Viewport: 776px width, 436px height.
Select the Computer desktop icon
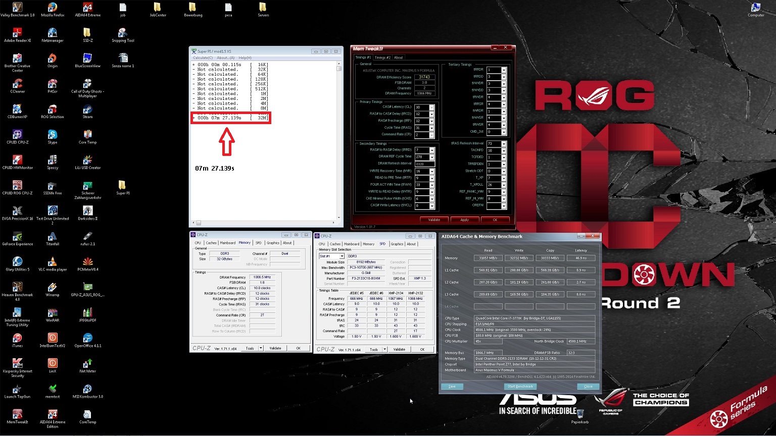[x=756, y=10]
